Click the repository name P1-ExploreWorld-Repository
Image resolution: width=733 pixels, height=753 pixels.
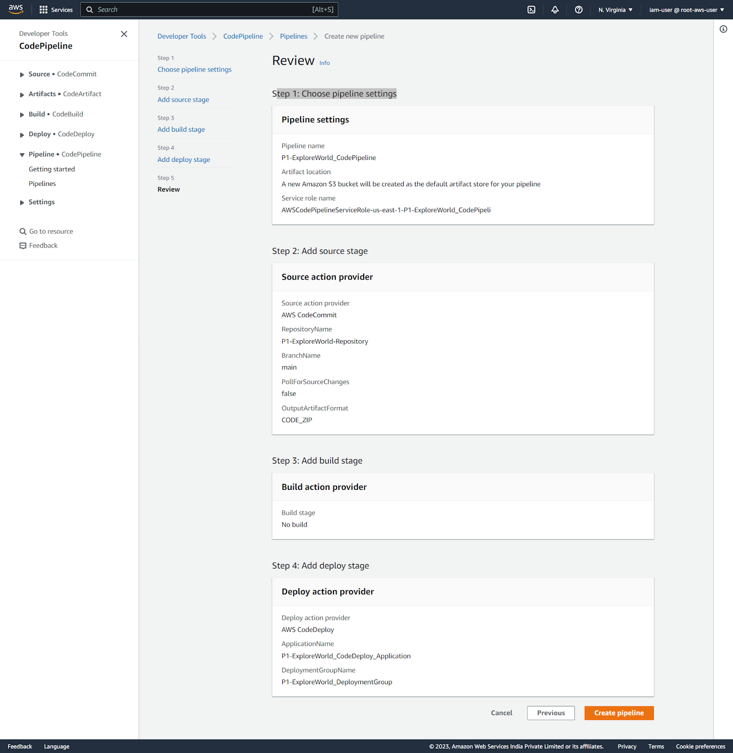325,342
